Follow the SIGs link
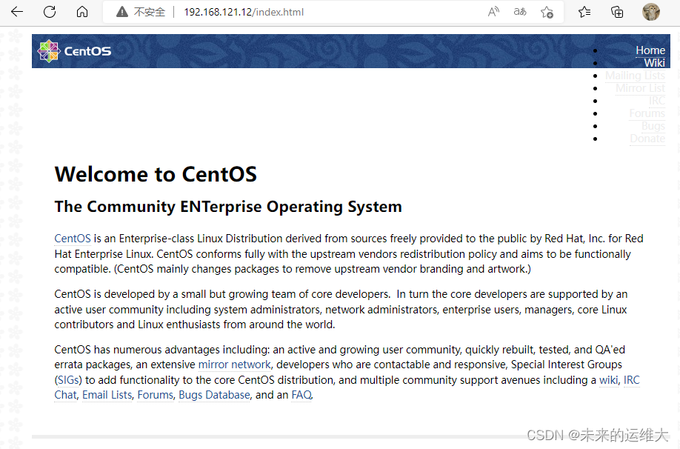 pyautogui.click(x=68, y=380)
